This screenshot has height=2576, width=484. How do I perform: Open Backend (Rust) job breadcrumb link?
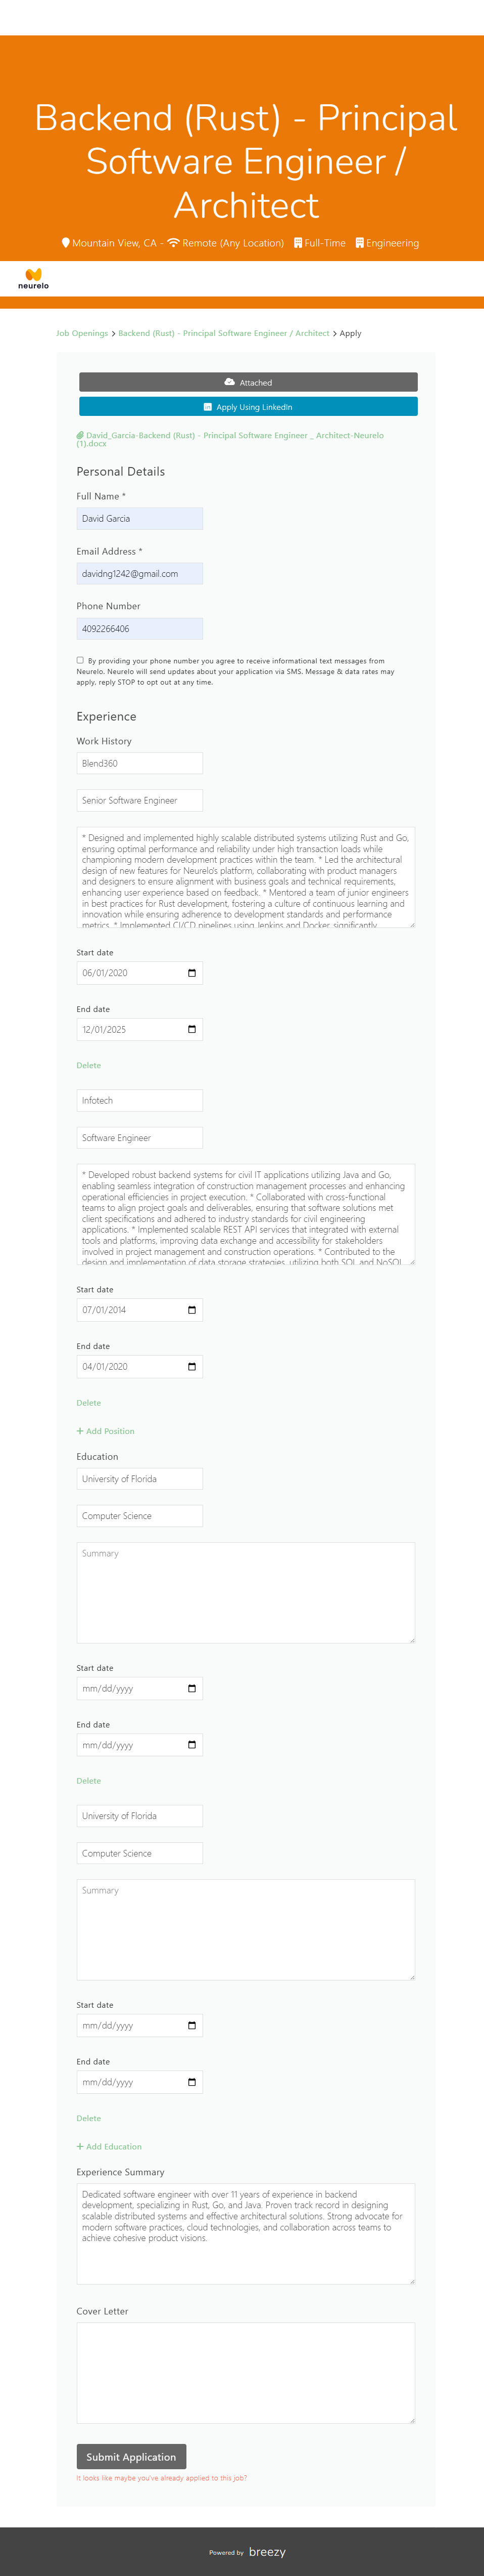tap(223, 333)
